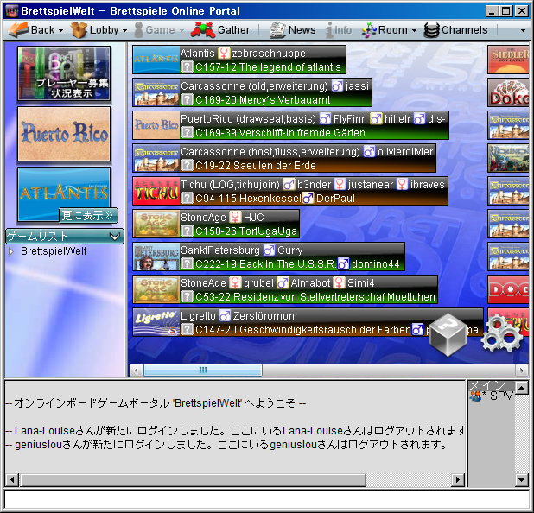This screenshot has width=534, height=513.
Task: Select room C158-26 TortUgaUga
Action: 246,231
